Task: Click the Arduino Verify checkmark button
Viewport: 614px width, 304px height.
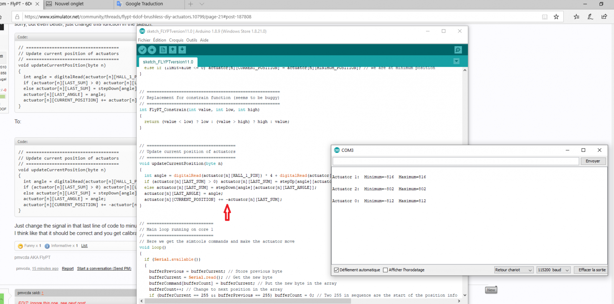Action: point(142,50)
